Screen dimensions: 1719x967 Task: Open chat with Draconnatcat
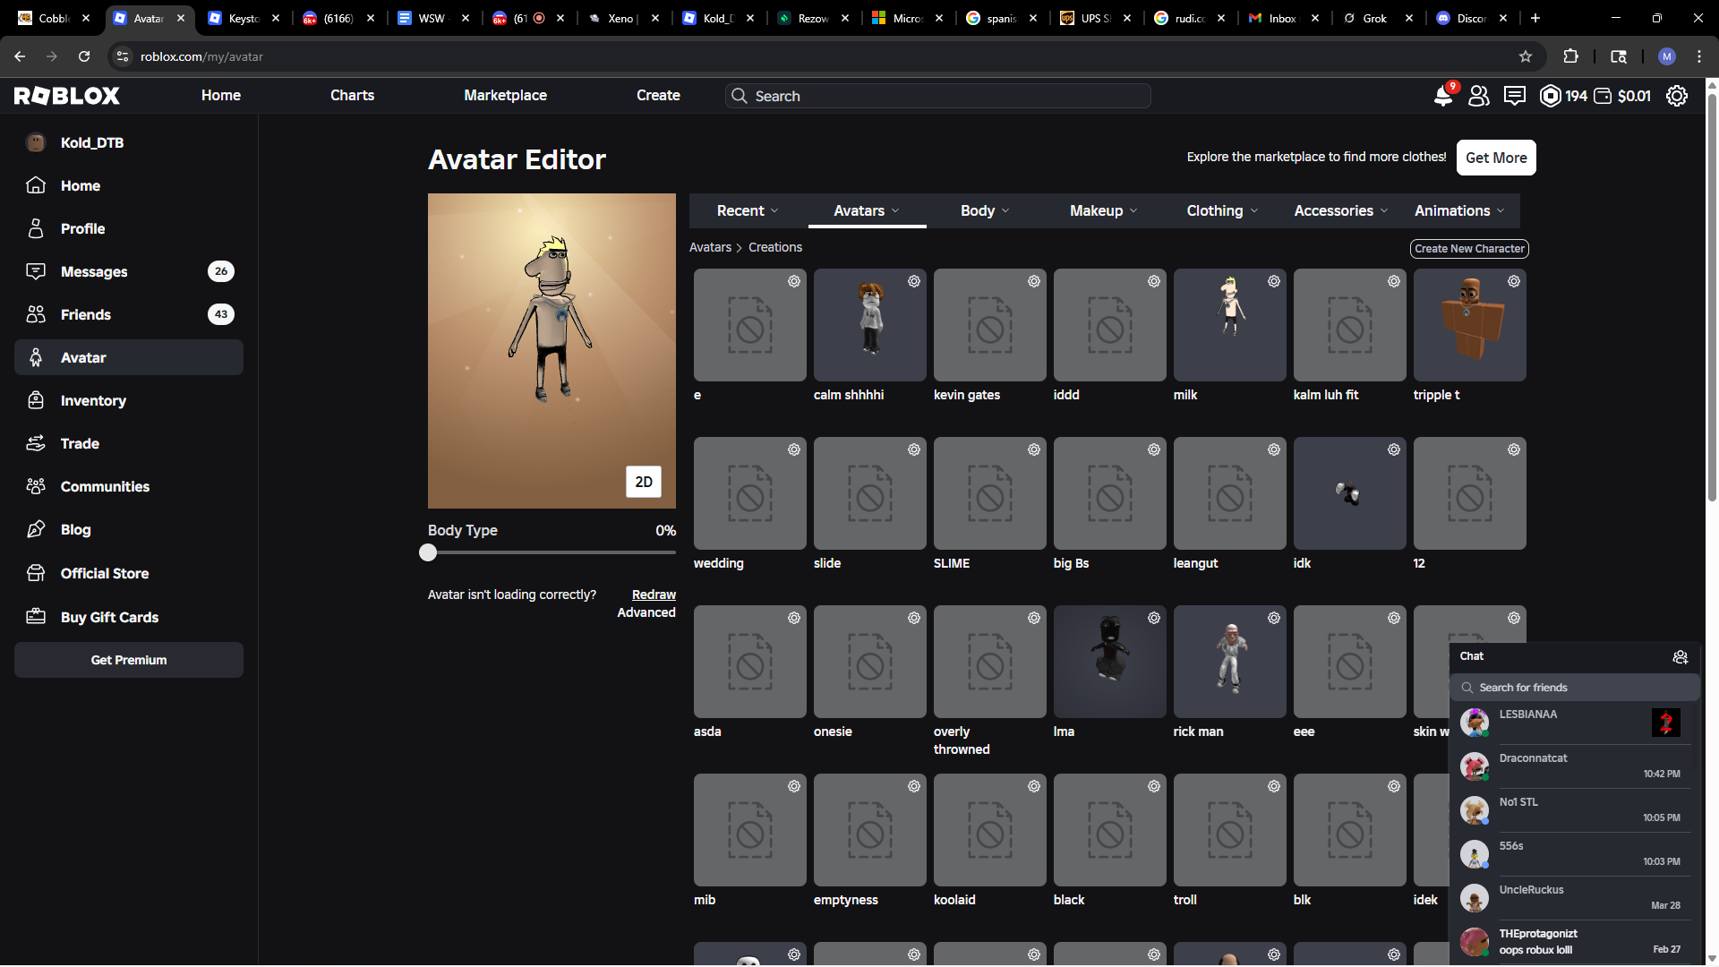click(1575, 766)
